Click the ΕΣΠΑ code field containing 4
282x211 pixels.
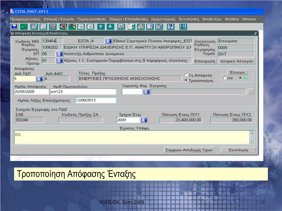(x=97, y=41)
